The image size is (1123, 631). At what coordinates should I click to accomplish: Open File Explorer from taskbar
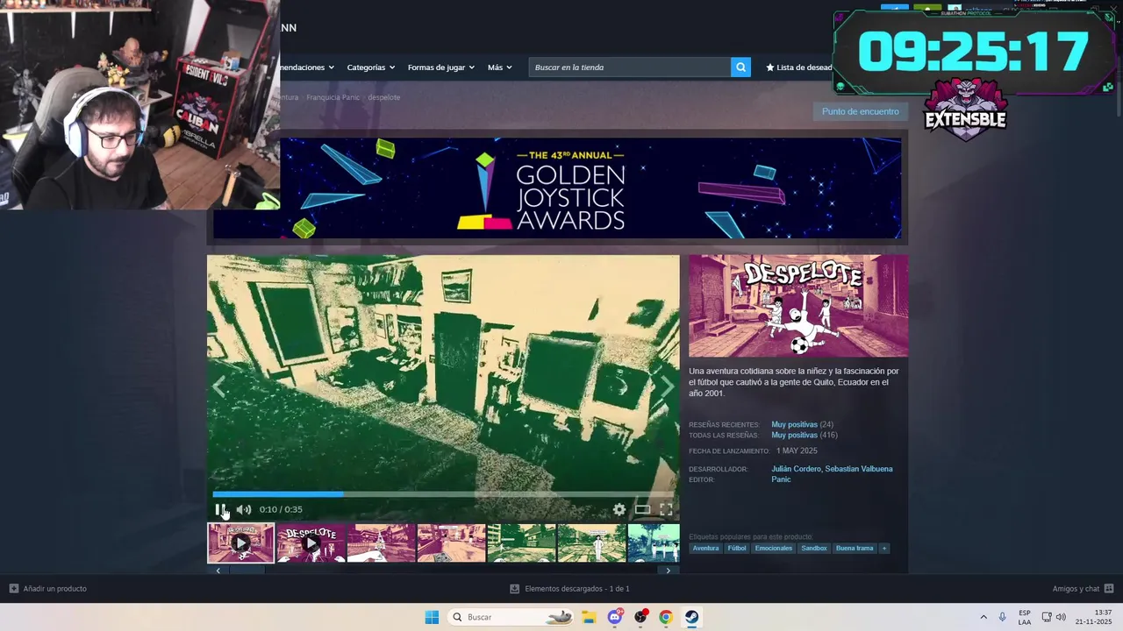(589, 617)
